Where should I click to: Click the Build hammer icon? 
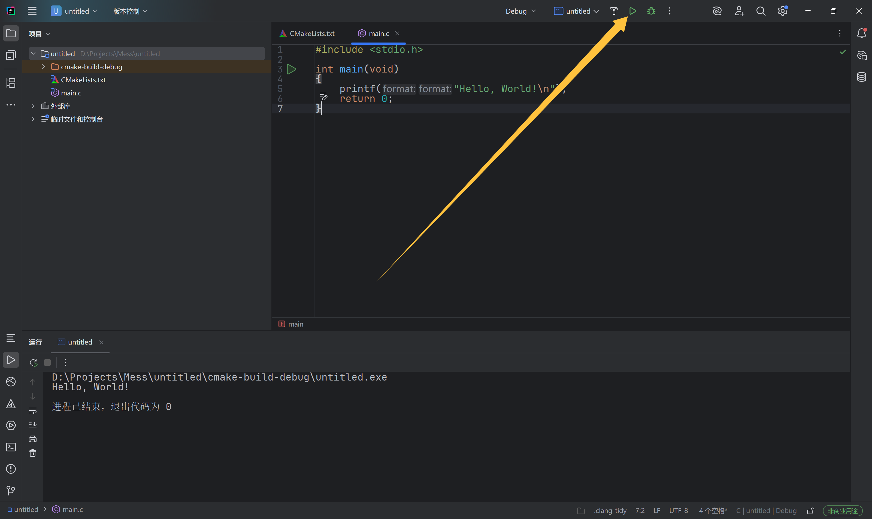pyautogui.click(x=614, y=11)
